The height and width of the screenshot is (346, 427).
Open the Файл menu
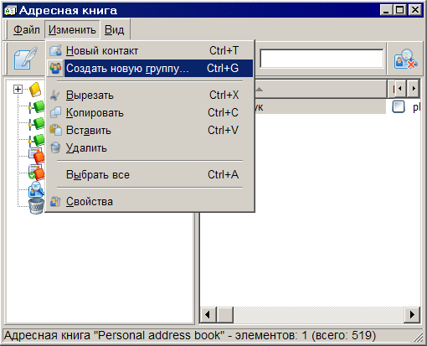[27, 29]
